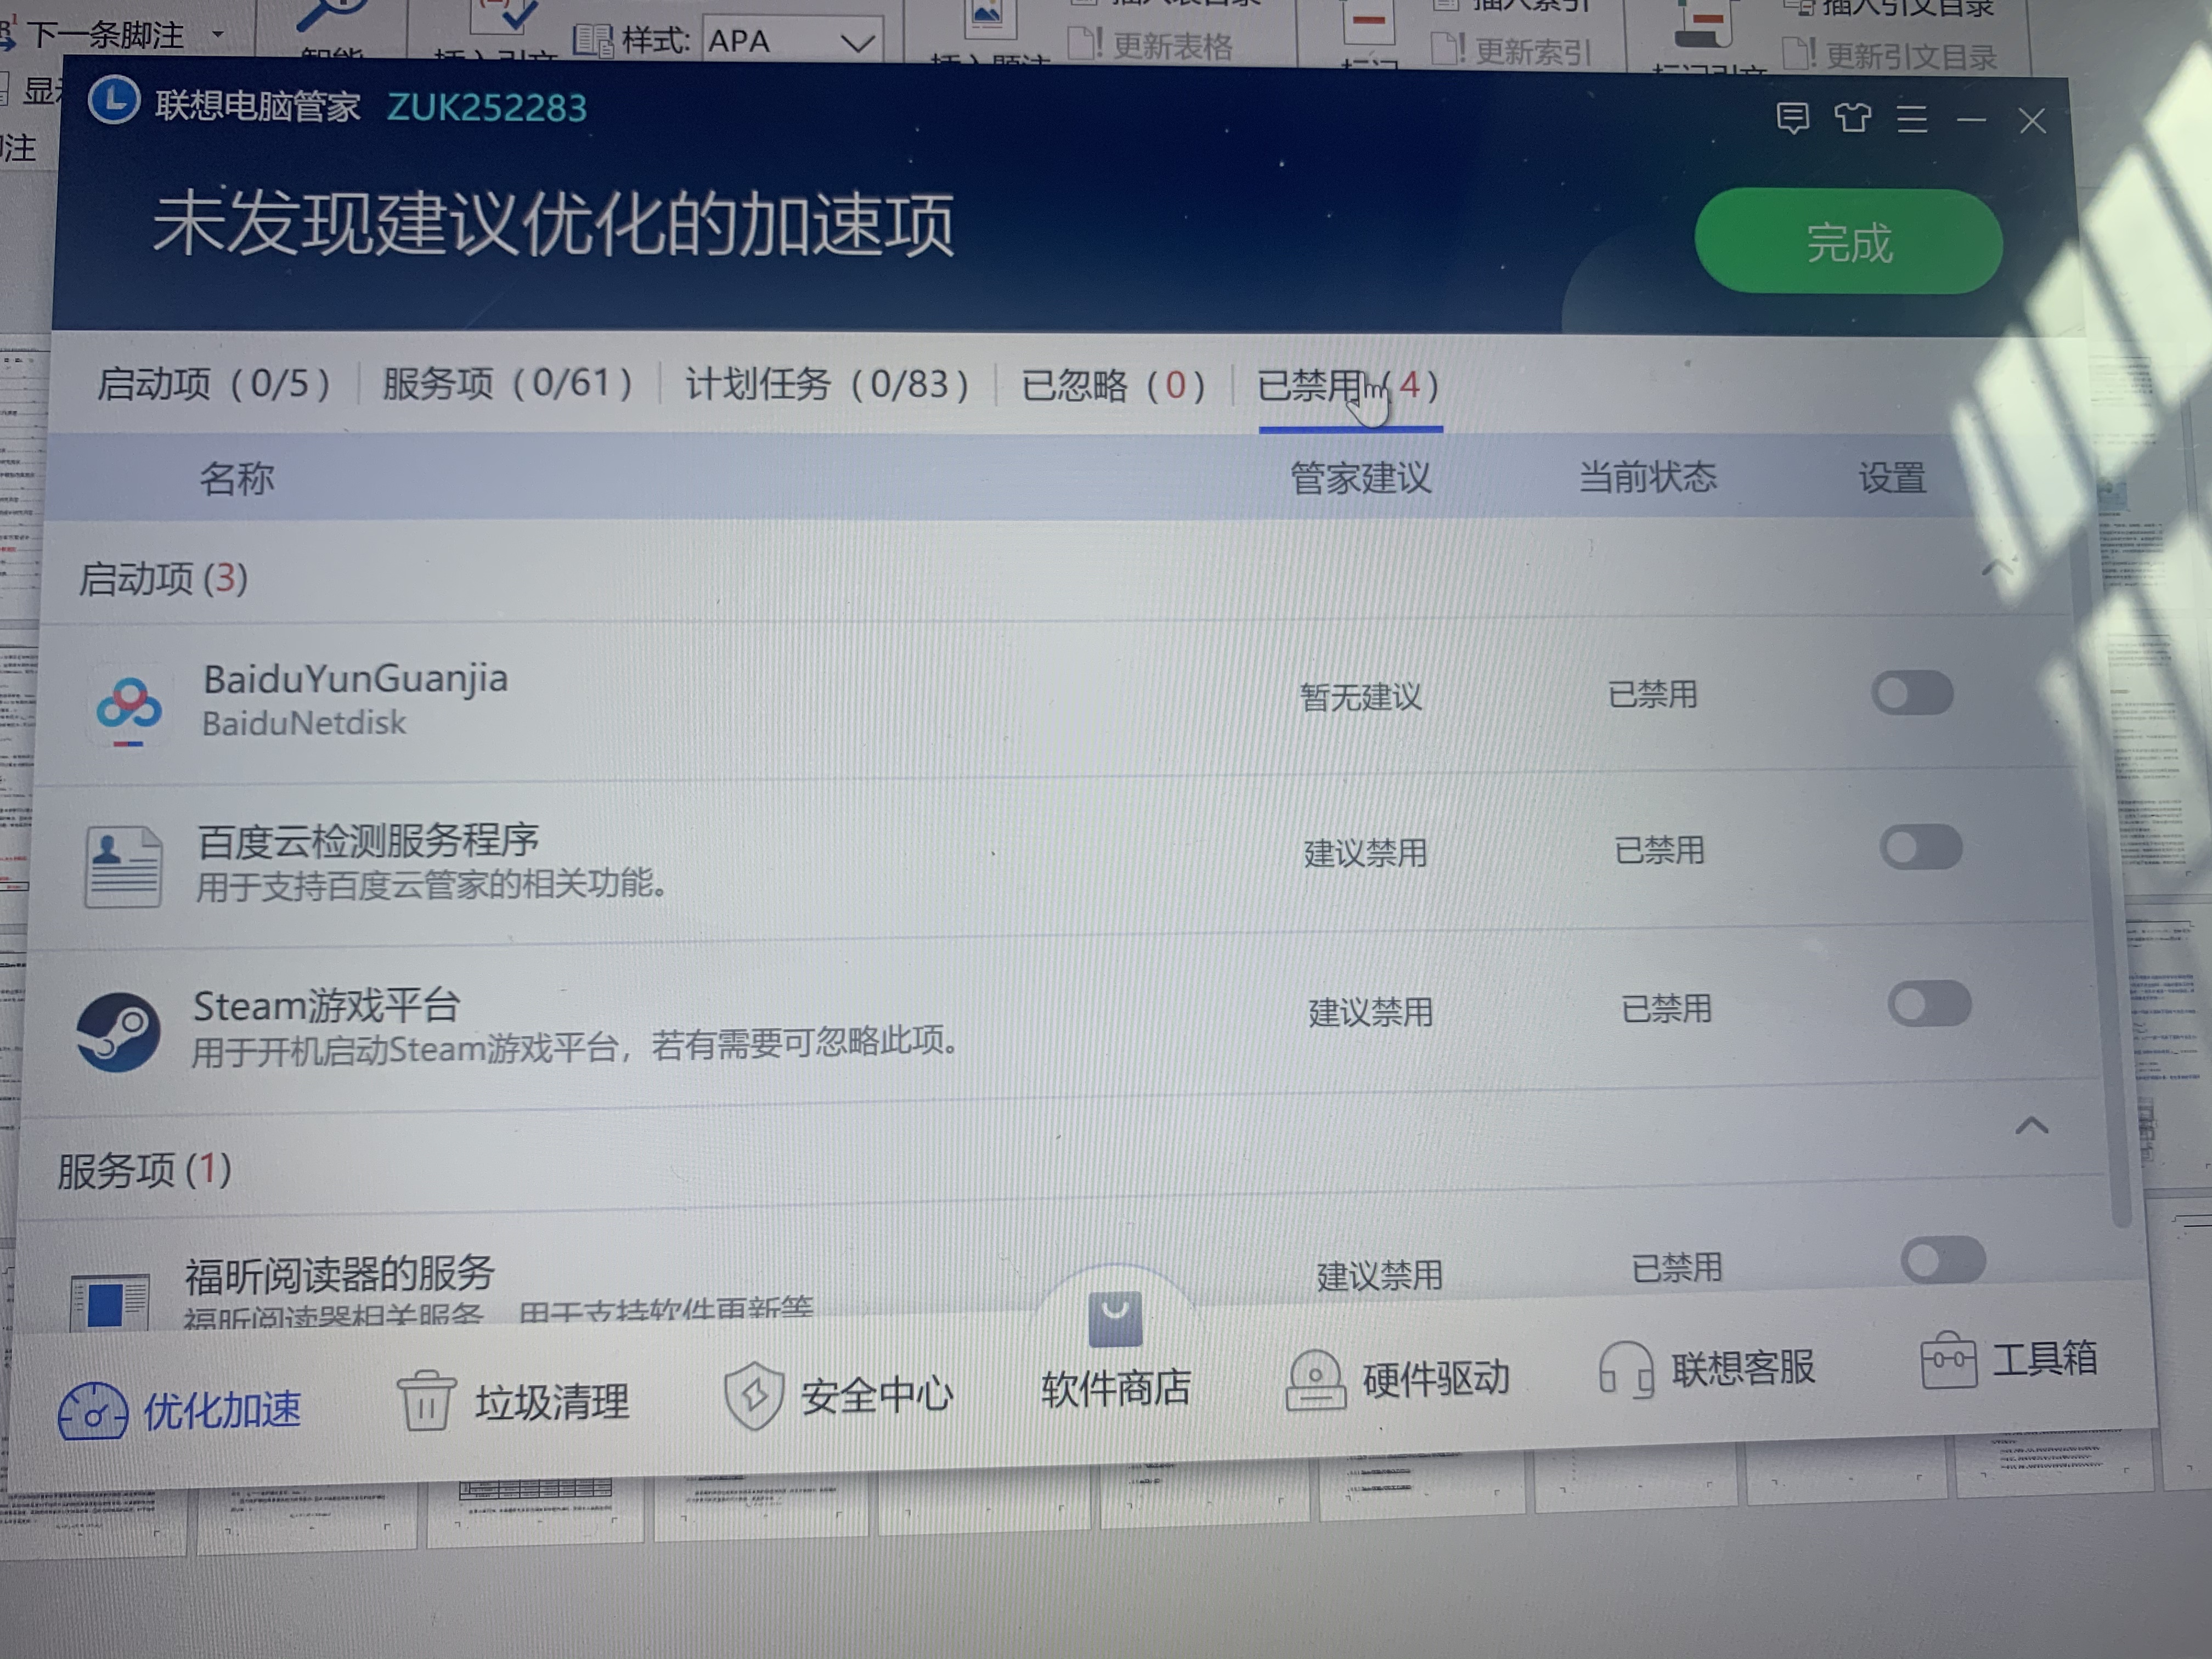
Task: Click the 管家建议 column header
Action: [x=1360, y=478]
